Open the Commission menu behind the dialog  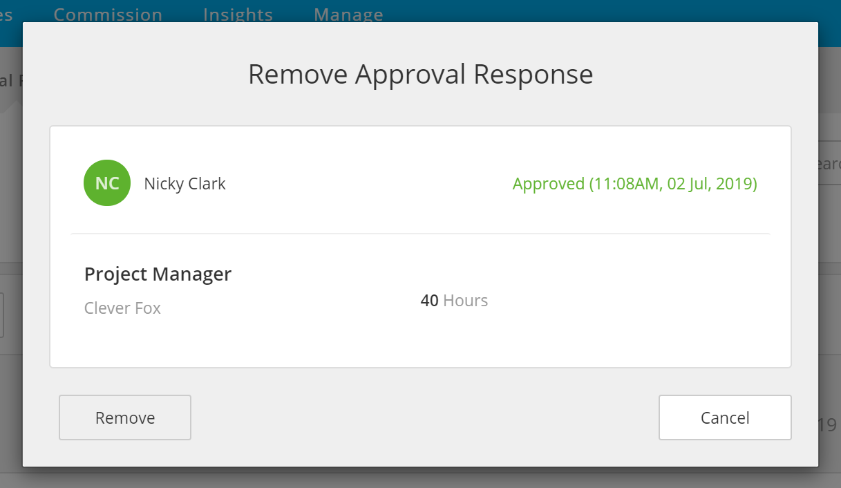point(108,14)
